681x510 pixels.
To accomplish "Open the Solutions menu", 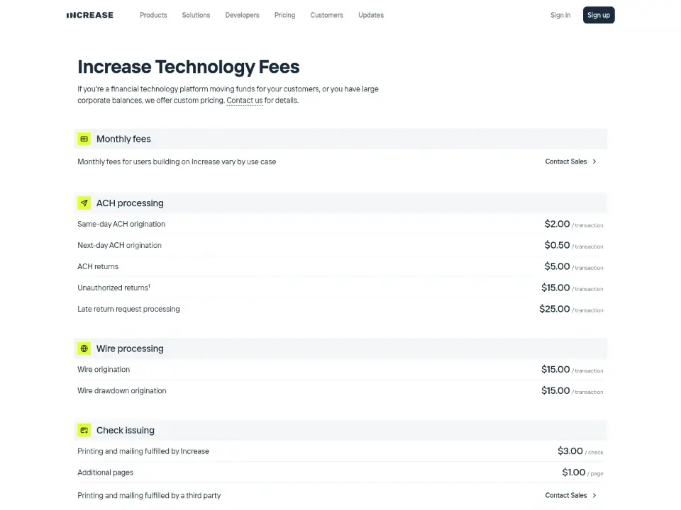I will 196,15.
